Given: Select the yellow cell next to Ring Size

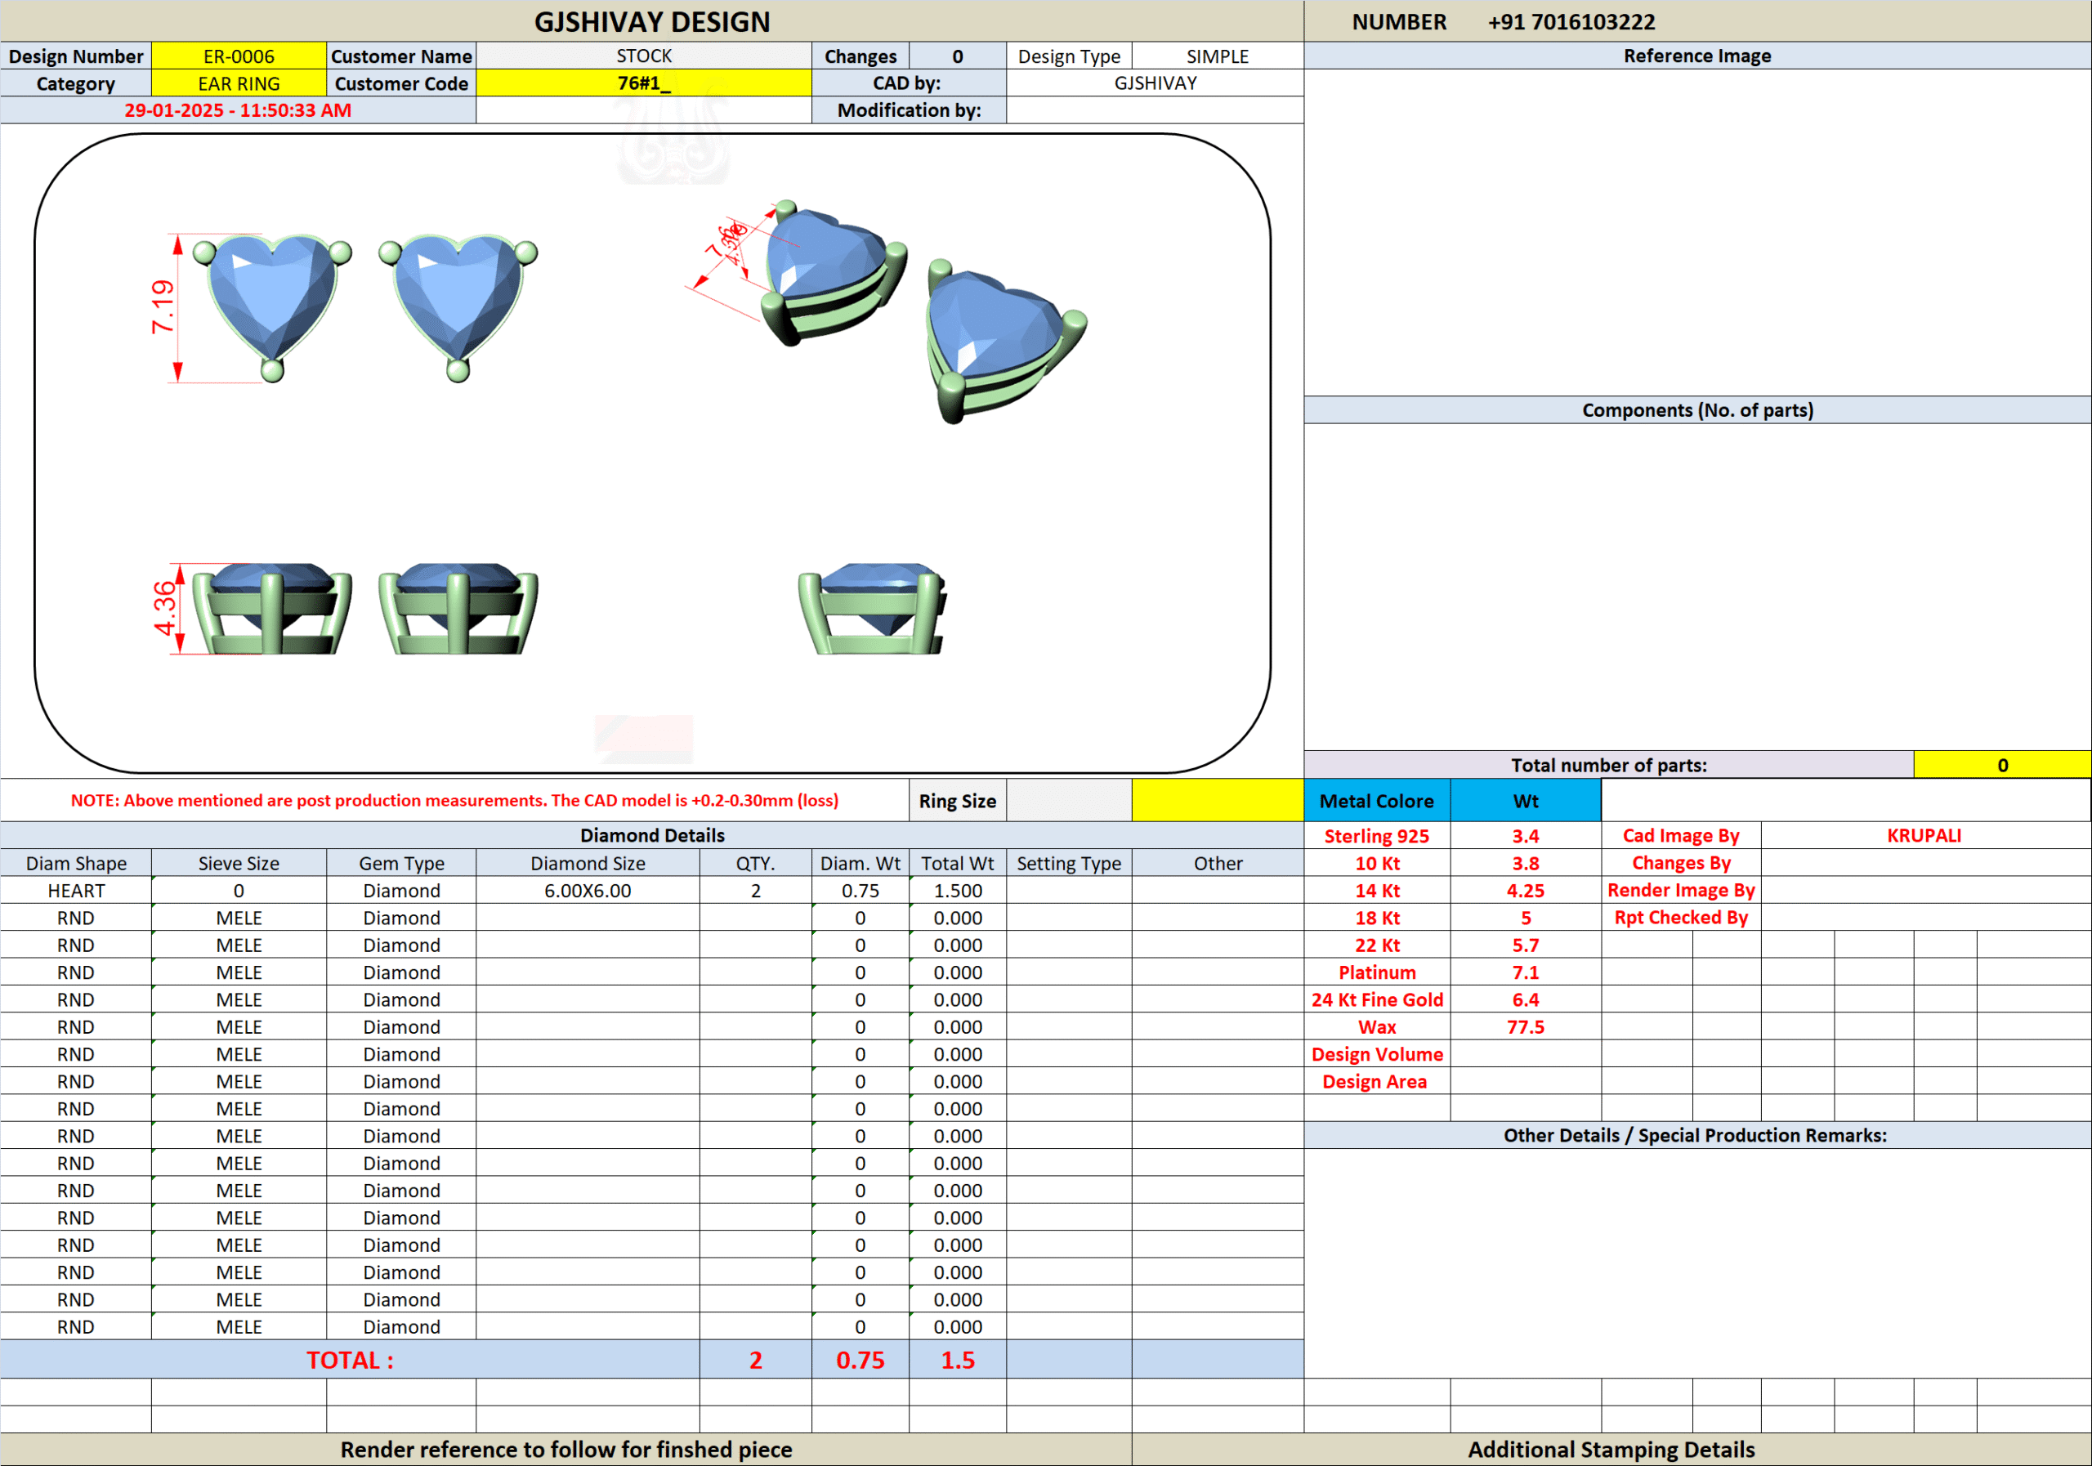Looking at the screenshot, I should click(1218, 801).
